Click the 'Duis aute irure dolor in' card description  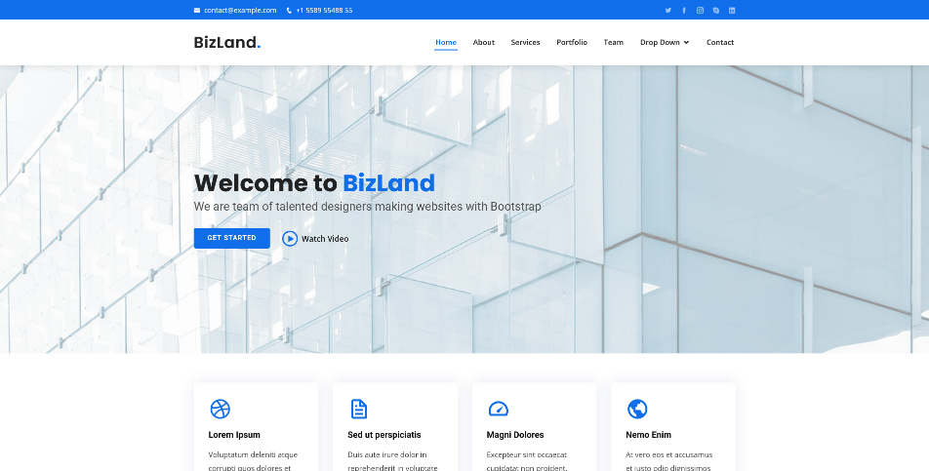392,461
